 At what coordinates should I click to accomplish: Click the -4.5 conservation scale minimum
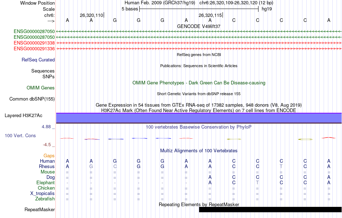pos(47,145)
